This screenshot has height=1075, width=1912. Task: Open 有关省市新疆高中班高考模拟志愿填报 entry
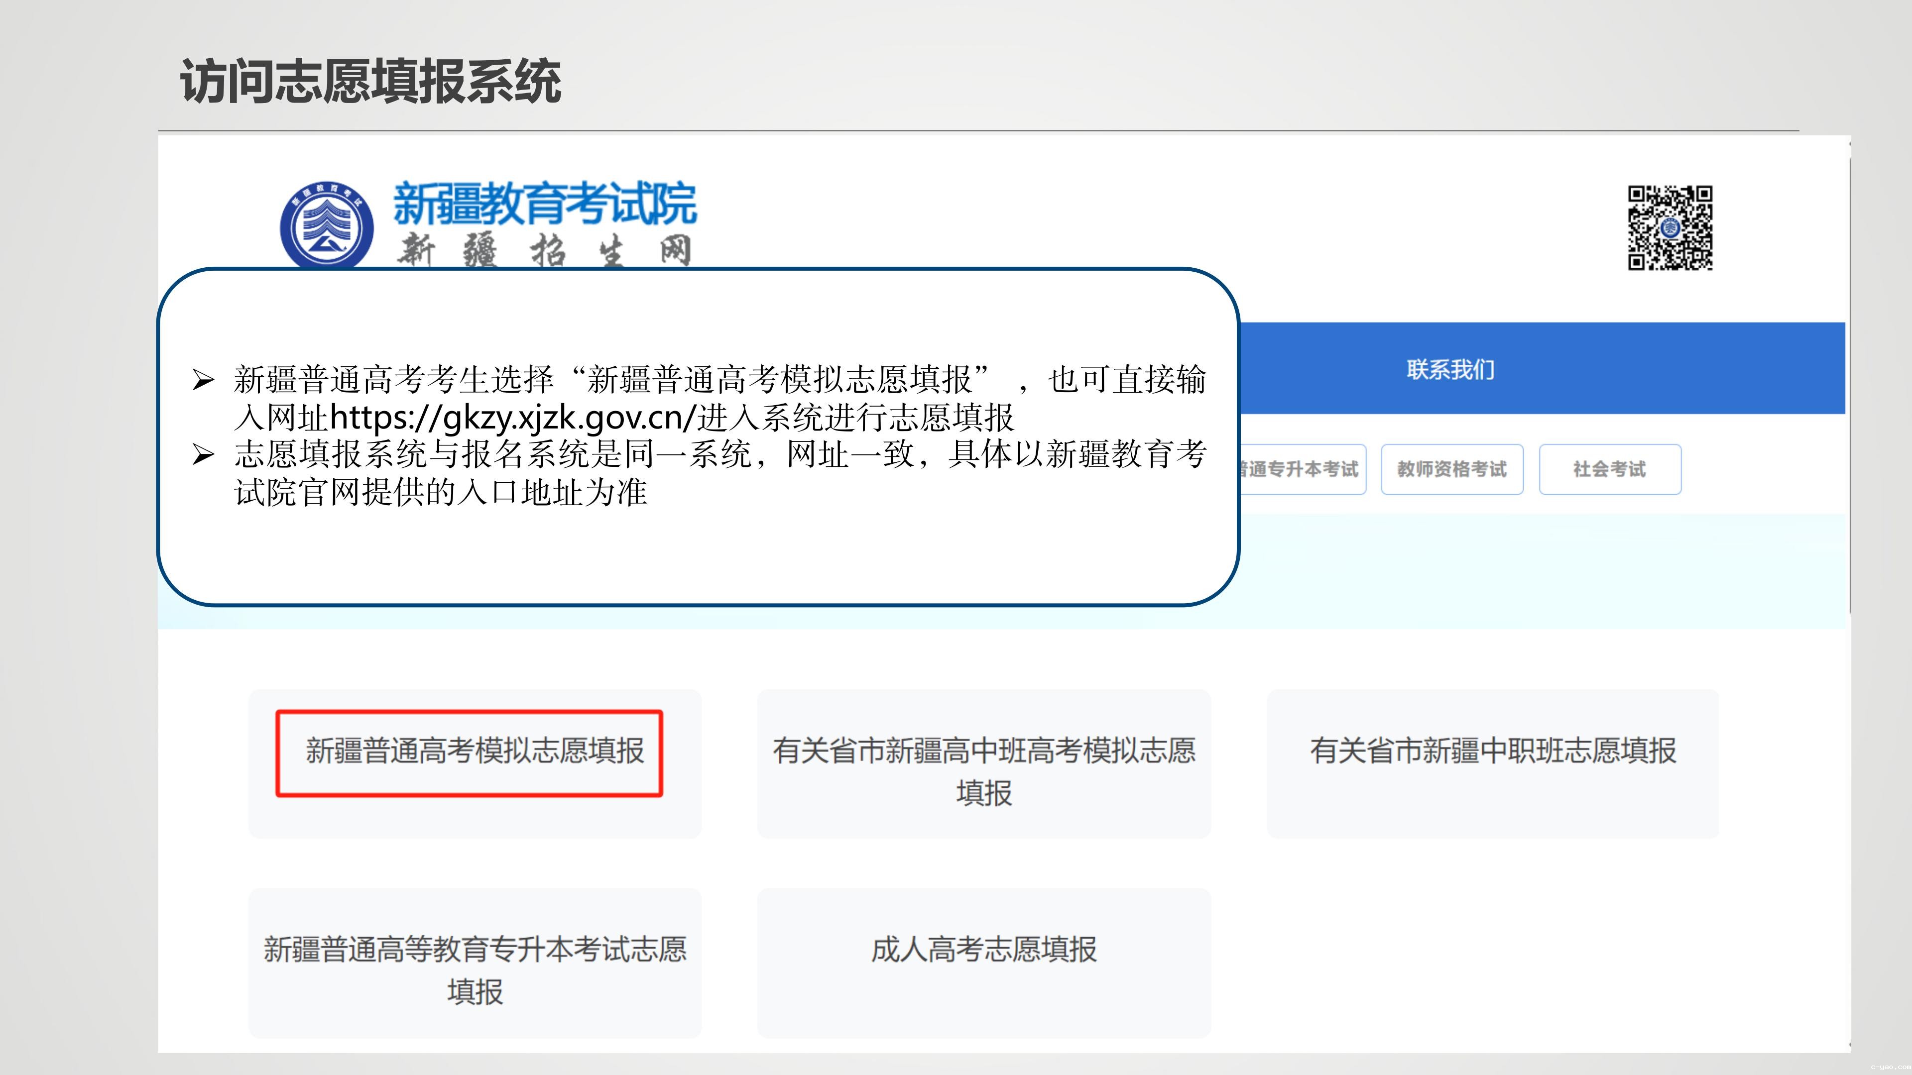[x=983, y=771]
